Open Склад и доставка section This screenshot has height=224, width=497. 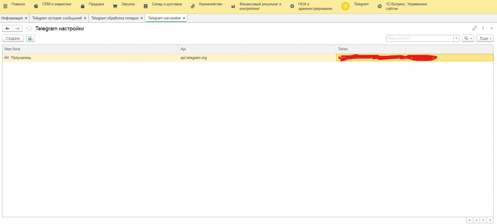coord(167,4)
